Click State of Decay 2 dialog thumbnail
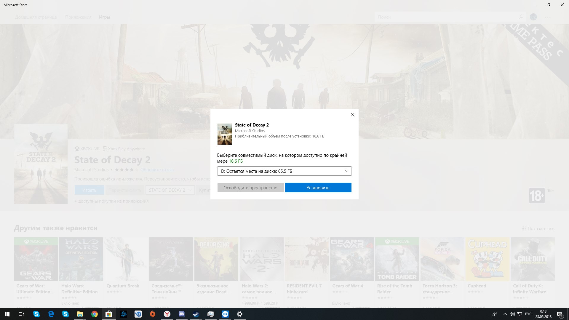Viewport: 569px width, 320px height. coord(224,134)
